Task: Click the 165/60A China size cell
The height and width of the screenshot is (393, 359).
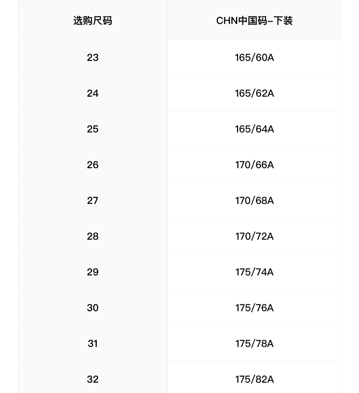Action: click(254, 58)
